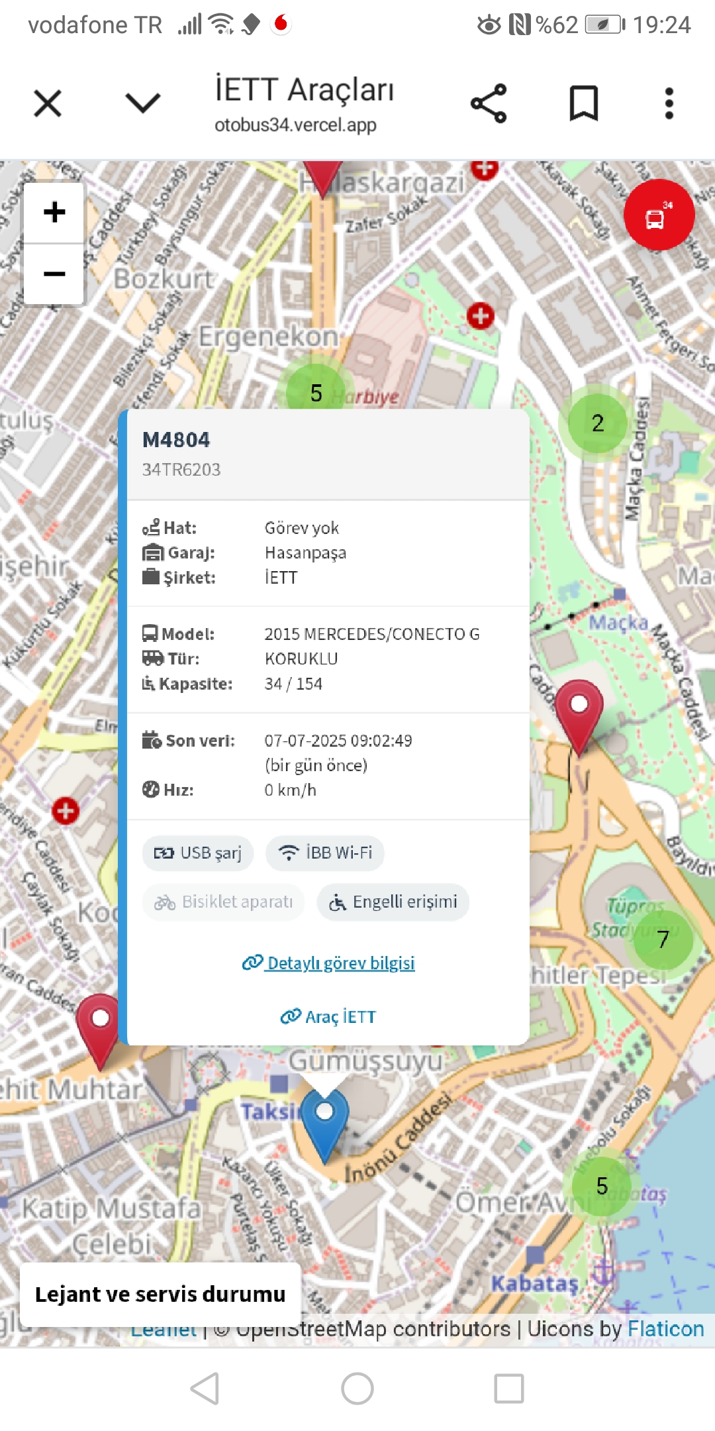
Task: Tap the eye comfort status icon
Action: pyautogui.click(x=489, y=25)
